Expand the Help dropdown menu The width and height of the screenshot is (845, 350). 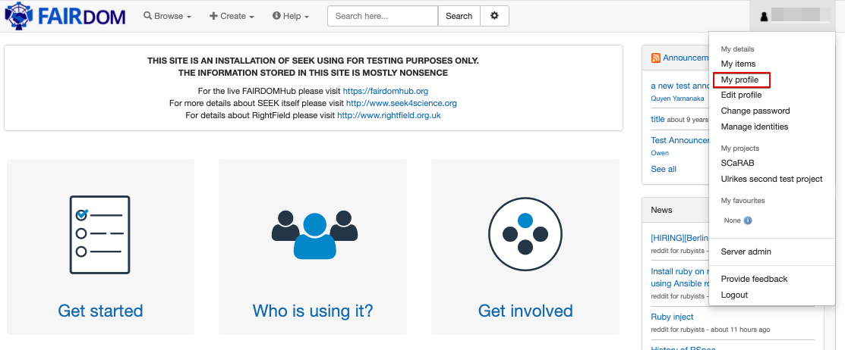[291, 16]
